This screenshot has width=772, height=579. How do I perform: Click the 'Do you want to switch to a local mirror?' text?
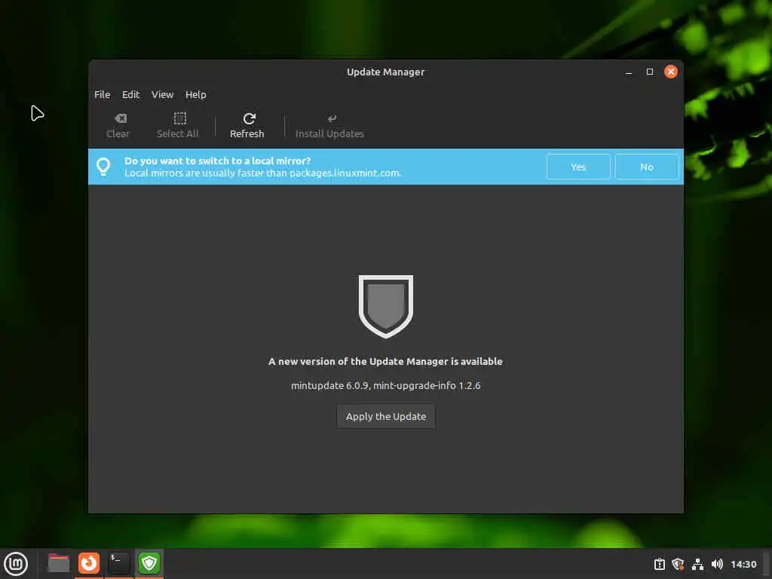click(217, 161)
